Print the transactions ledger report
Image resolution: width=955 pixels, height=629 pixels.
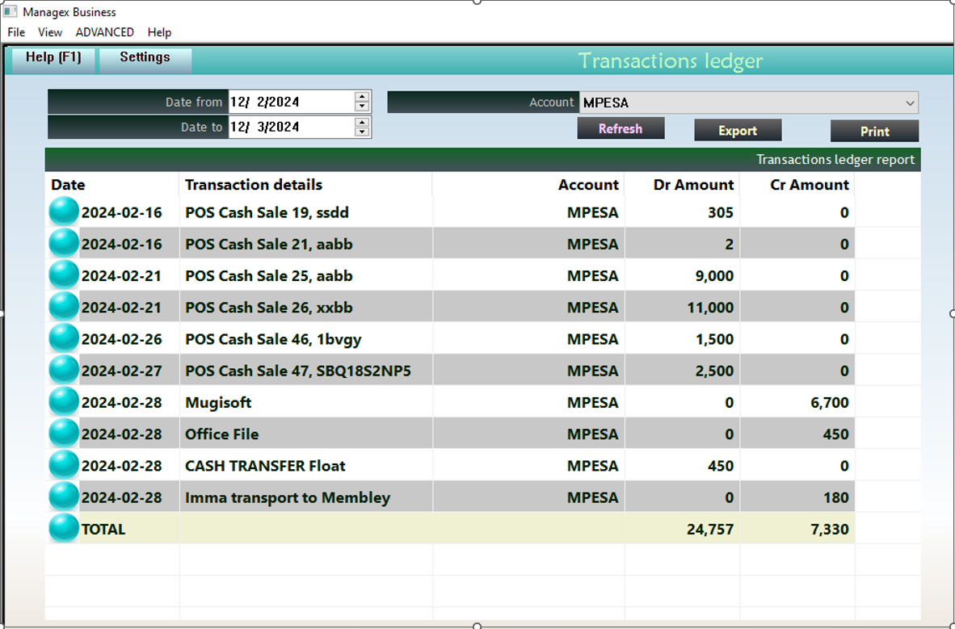click(x=874, y=132)
